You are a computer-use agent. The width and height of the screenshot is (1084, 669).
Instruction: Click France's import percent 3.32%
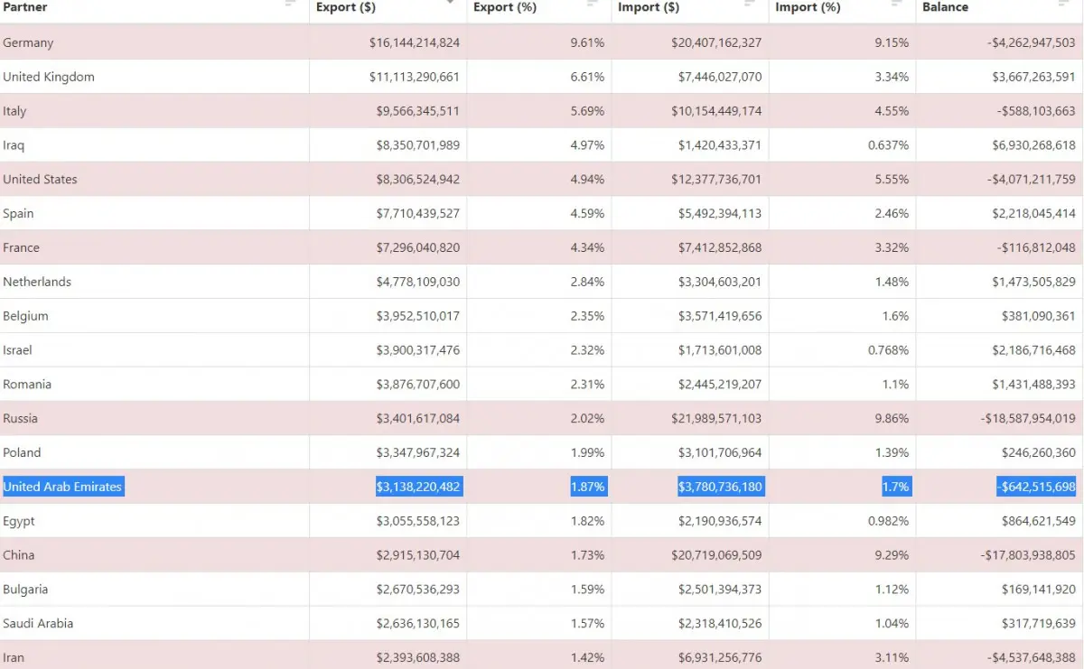[892, 247]
